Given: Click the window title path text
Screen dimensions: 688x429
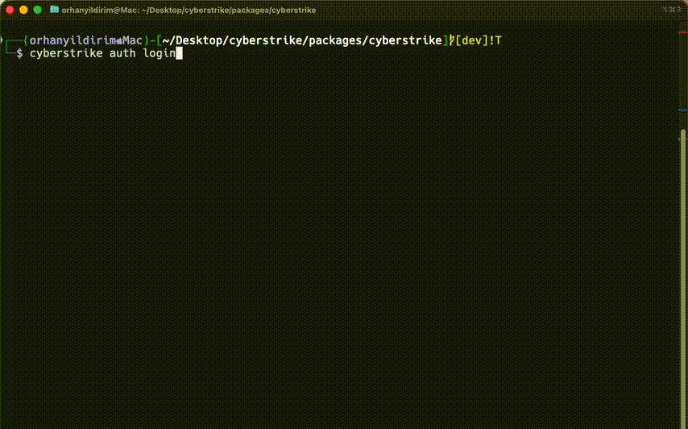Looking at the screenshot, I should pyautogui.click(x=189, y=10).
